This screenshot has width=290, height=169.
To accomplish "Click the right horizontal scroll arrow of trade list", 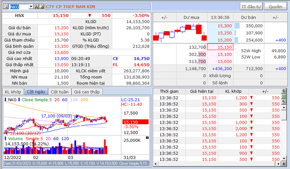I will [279, 164].
